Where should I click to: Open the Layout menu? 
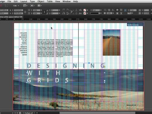click(x=24, y=1)
